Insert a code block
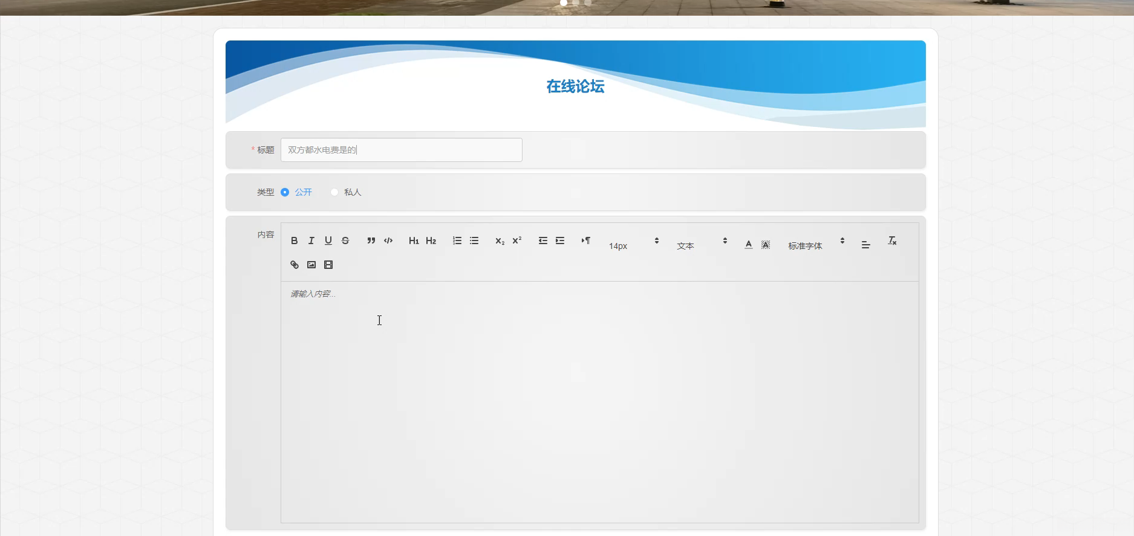Image resolution: width=1134 pixels, height=536 pixels. tap(388, 241)
